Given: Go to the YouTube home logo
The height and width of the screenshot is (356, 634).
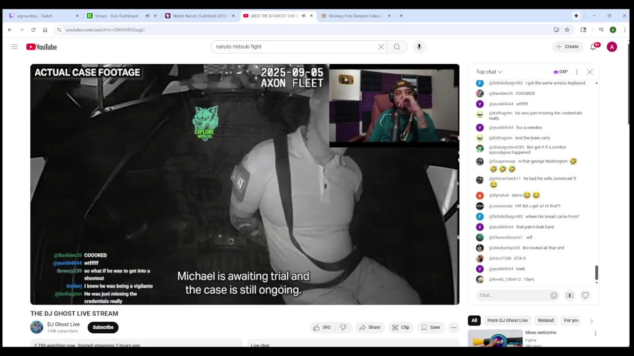Looking at the screenshot, I should pyautogui.click(x=42, y=46).
